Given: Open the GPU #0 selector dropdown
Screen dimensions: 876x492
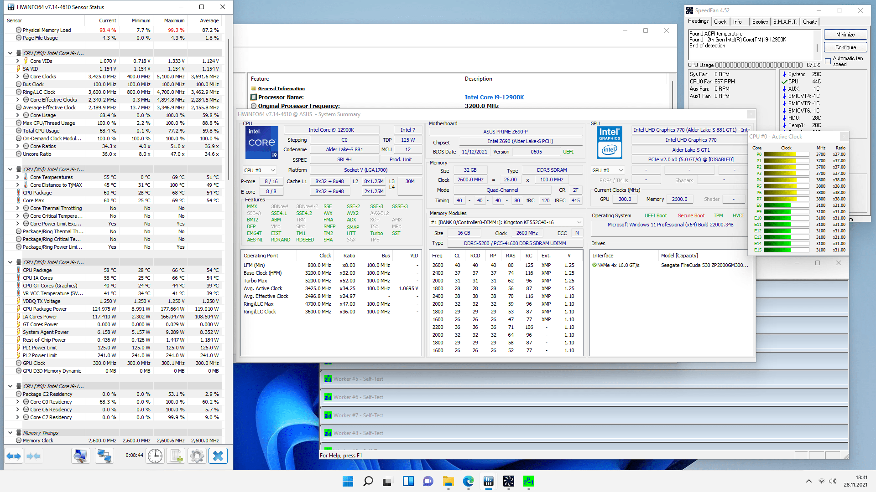Looking at the screenshot, I should (x=607, y=170).
